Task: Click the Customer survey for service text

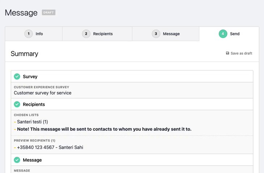Action: (43, 93)
